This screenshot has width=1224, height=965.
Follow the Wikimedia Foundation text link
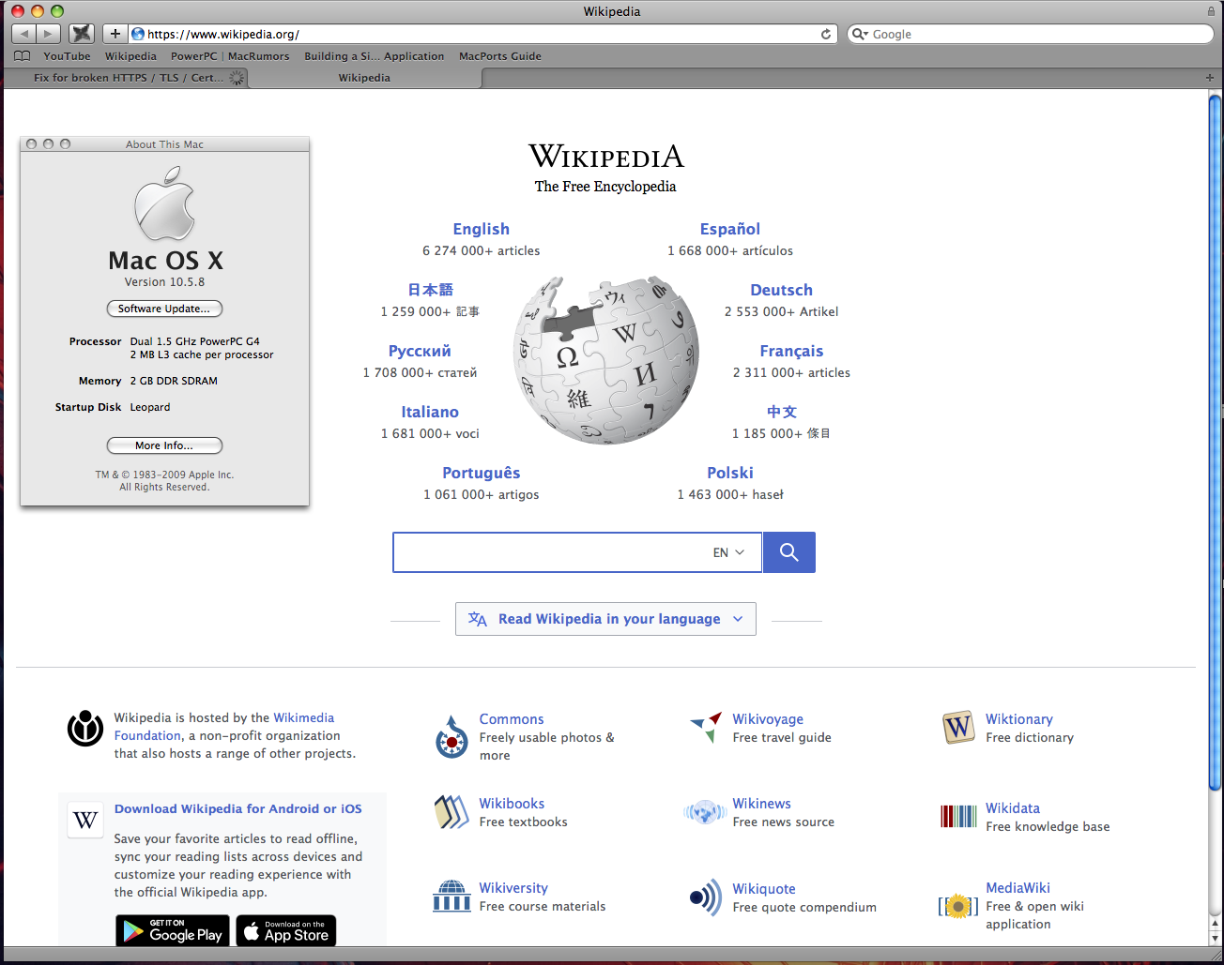click(224, 727)
